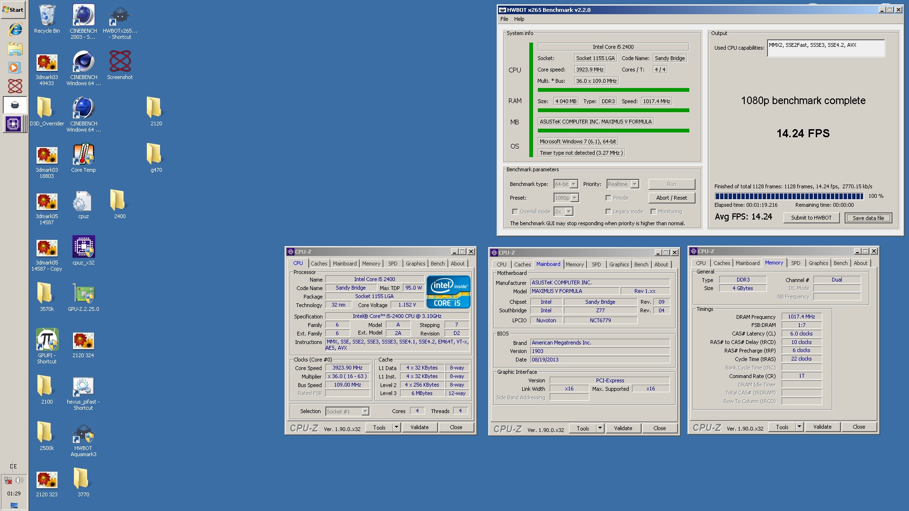
Task: Open the 2500k folder
Action: coord(47,436)
